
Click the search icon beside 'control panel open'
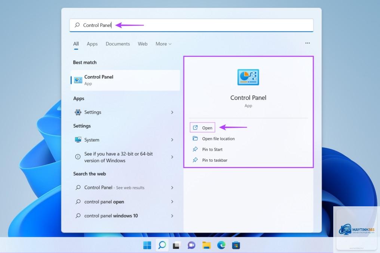click(78, 202)
